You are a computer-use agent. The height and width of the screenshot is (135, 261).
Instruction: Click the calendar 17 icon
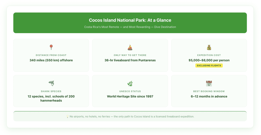(x=209, y=83)
